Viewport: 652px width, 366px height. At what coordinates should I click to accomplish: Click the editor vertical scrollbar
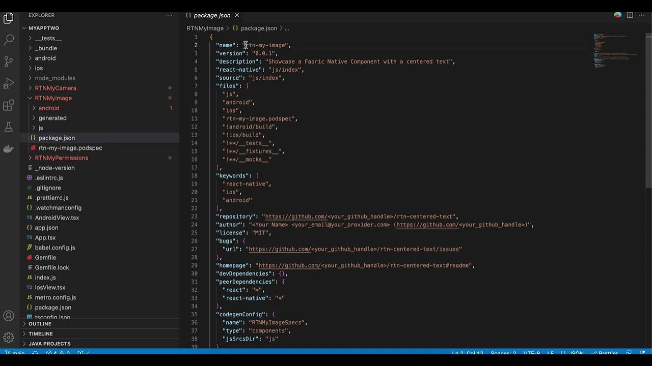pos(648,111)
